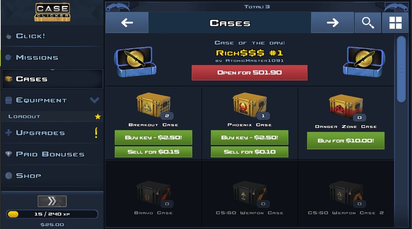Buy Danger Zone Case for $10.00
The height and width of the screenshot is (229, 412).
pos(346,140)
